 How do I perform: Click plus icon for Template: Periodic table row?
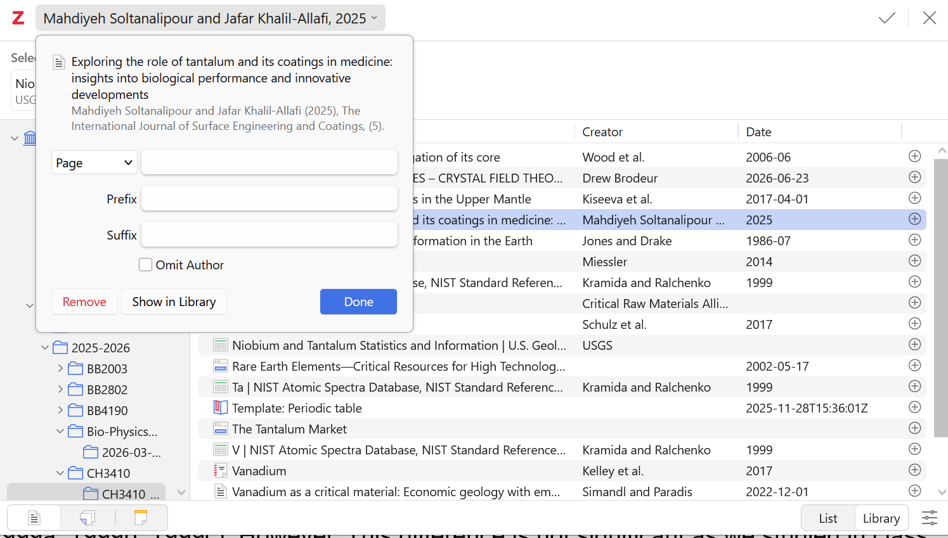pyautogui.click(x=914, y=407)
